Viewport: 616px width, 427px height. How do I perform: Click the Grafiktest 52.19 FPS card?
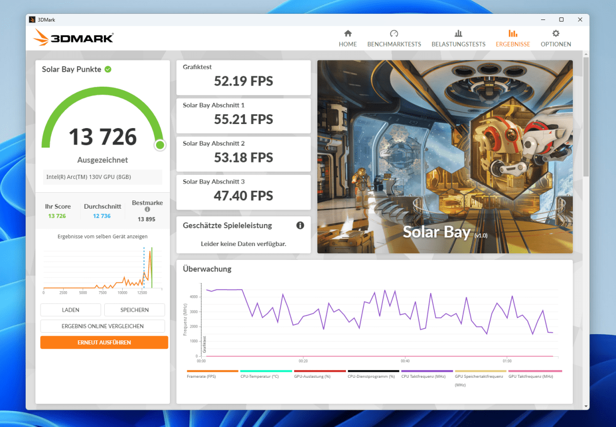click(243, 77)
